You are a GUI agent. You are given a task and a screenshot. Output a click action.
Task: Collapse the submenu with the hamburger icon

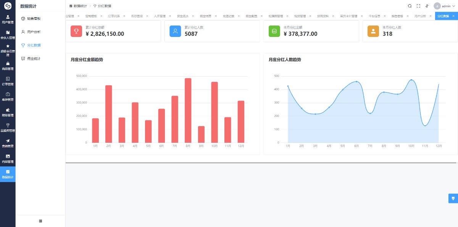point(40,221)
